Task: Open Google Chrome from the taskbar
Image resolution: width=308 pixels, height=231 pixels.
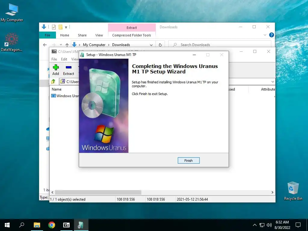Action: click(52, 225)
